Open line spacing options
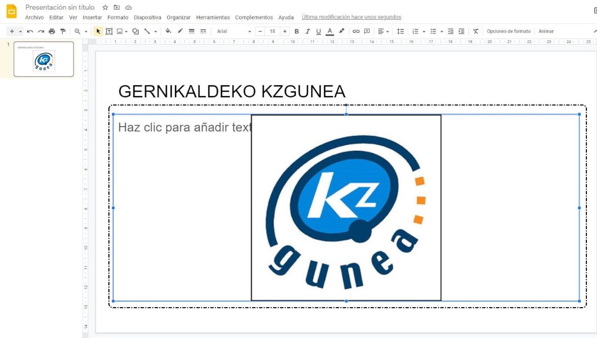Image resolution: width=597 pixels, height=338 pixels. [400, 31]
